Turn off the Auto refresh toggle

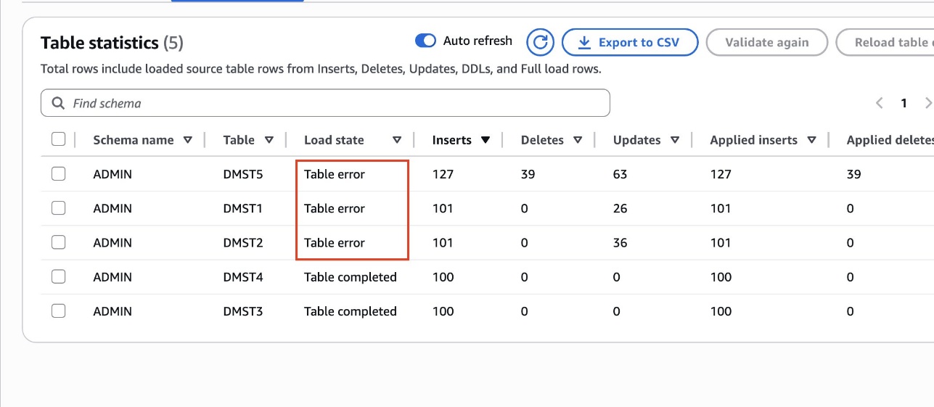[425, 41]
